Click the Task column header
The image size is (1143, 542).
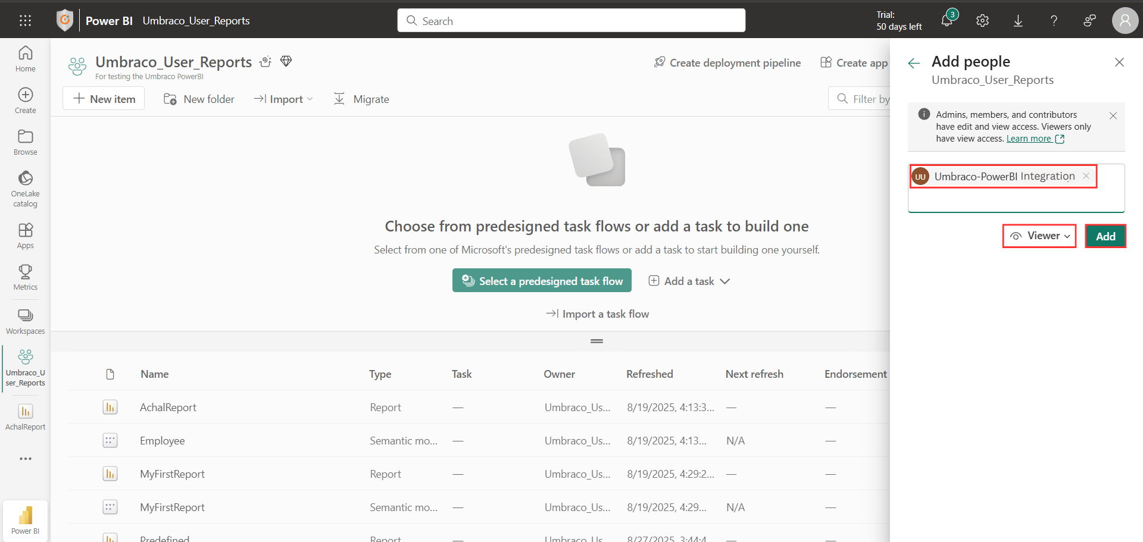(461, 374)
